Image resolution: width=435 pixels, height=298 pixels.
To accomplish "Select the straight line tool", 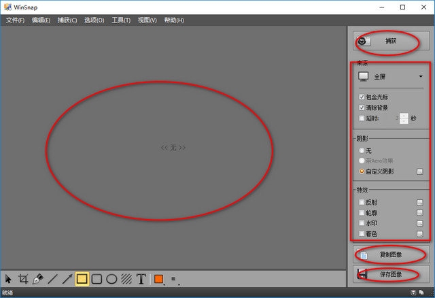I will (x=52, y=279).
